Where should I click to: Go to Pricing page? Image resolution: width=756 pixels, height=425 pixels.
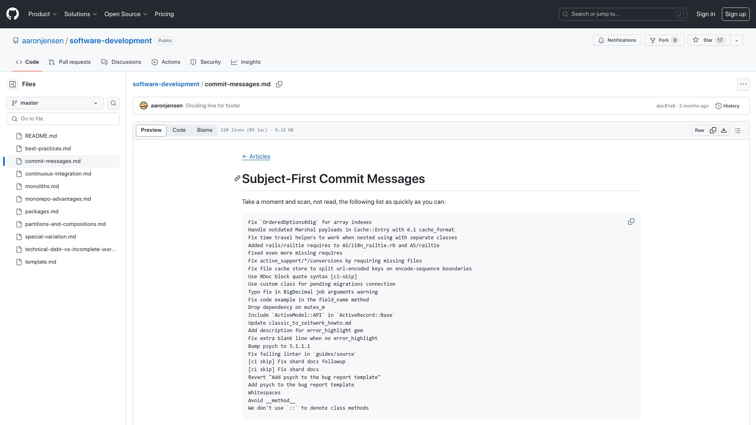tap(164, 14)
